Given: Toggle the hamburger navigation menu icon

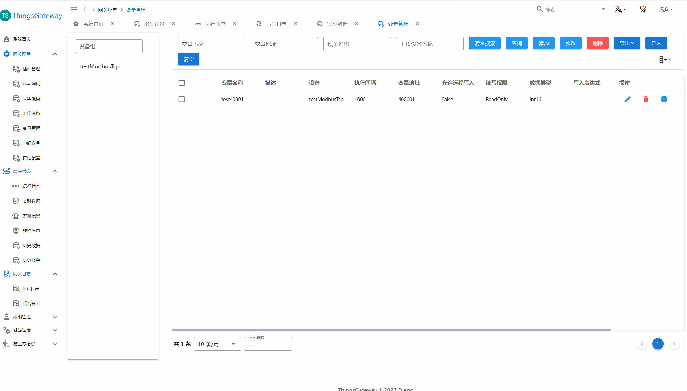Looking at the screenshot, I should (x=74, y=9).
